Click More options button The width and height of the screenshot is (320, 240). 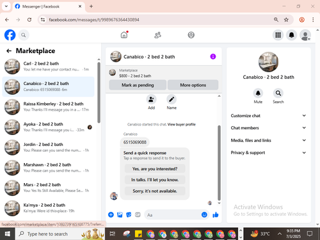point(193,85)
